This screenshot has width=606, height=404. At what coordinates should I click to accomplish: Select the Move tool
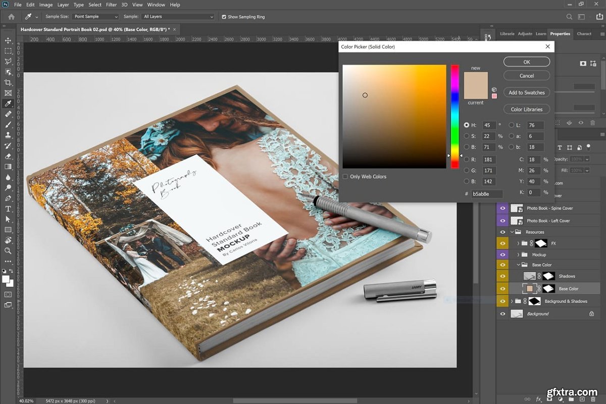point(8,40)
